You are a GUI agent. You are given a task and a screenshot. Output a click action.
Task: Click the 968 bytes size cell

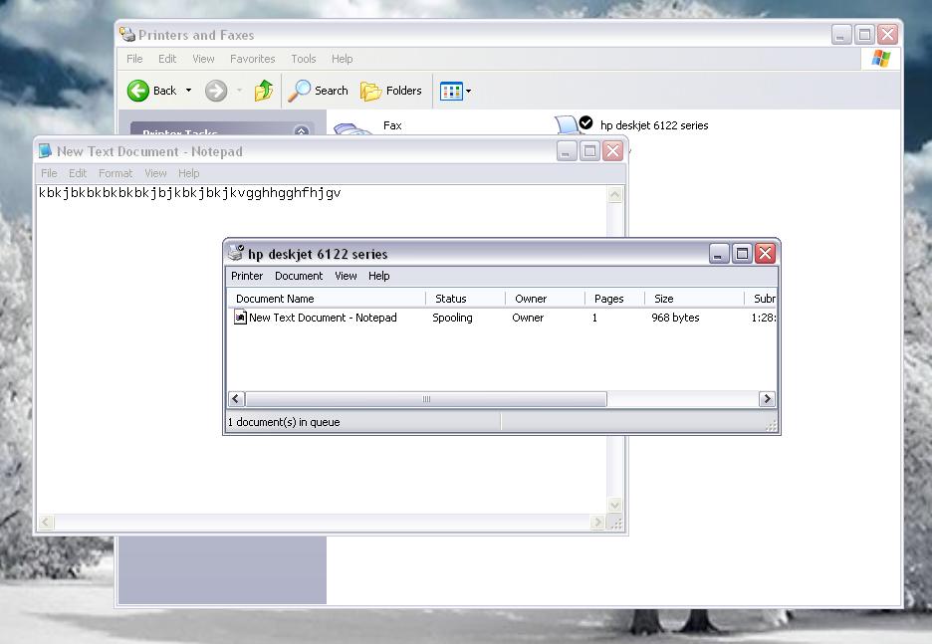[675, 318]
